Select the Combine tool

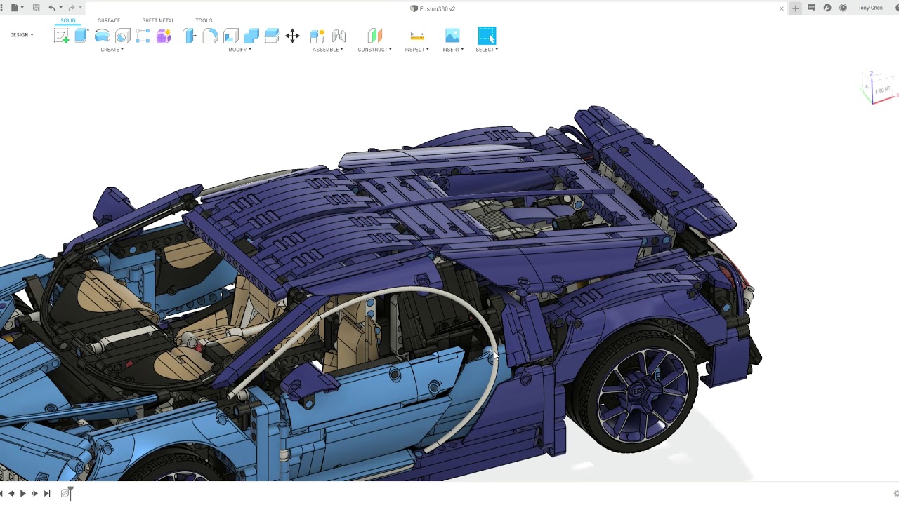251,36
